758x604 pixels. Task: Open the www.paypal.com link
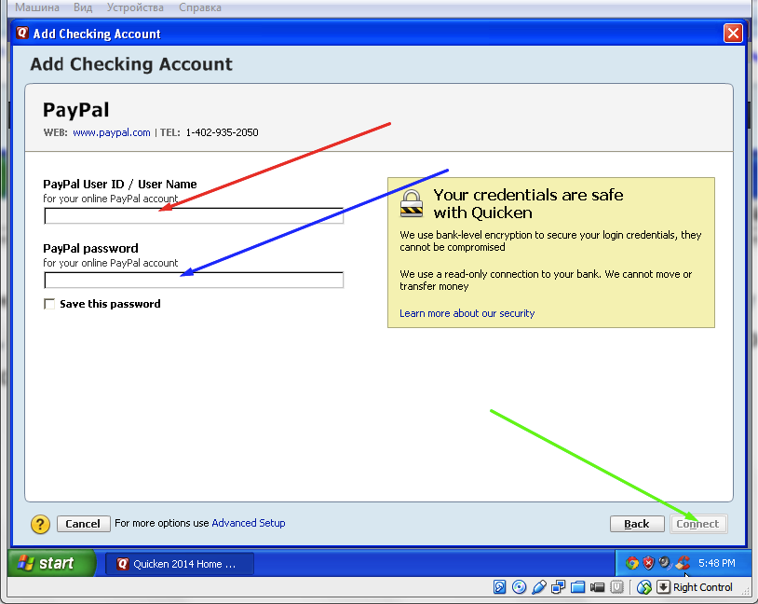coord(112,132)
